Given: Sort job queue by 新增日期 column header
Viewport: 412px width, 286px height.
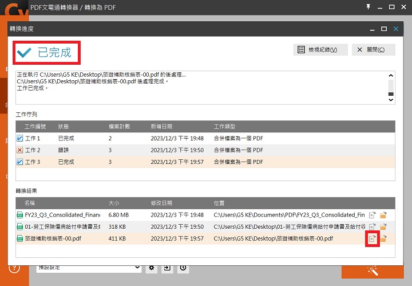Looking at the screenshot, I should coord(160,126).
